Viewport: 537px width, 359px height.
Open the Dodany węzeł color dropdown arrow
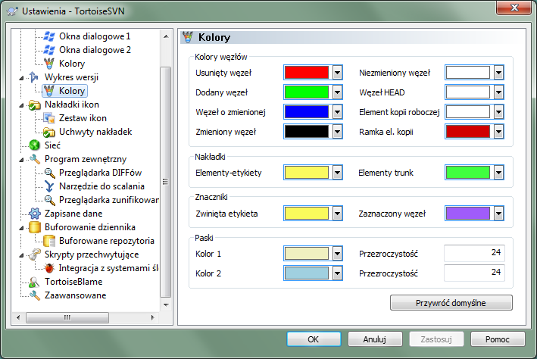click(337, 92)
